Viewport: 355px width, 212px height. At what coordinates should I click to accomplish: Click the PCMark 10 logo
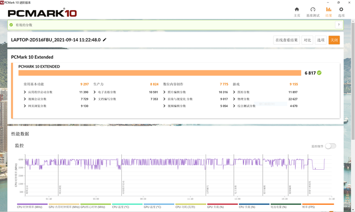42,13
